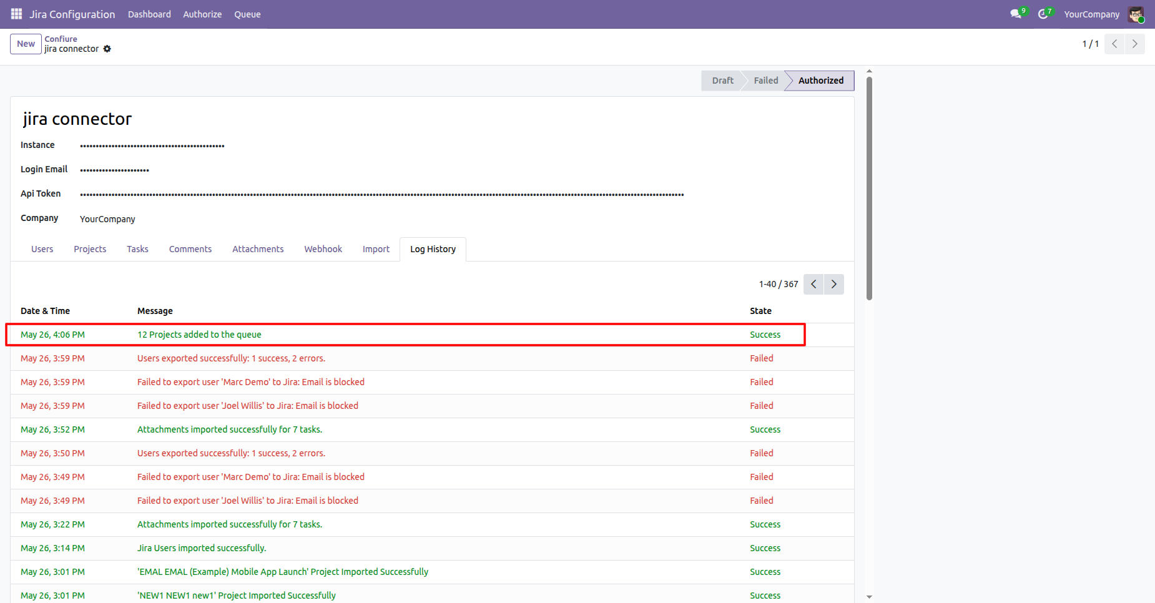Open 3:49 PM 'Joel Willis' export failure log
Screen dimensions: 1155x603
(432, 501)
